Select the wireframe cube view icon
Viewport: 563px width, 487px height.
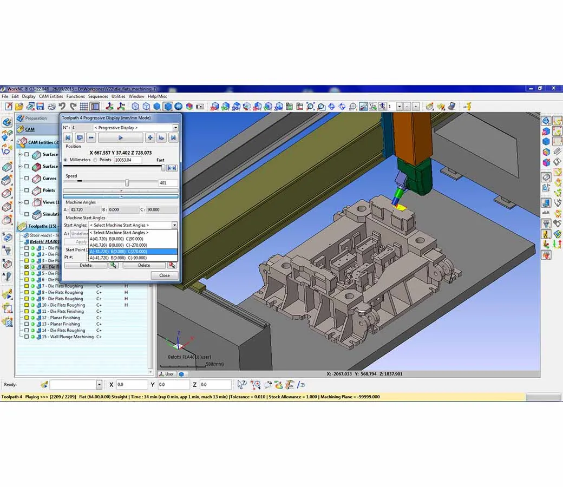tap(135, 106)
